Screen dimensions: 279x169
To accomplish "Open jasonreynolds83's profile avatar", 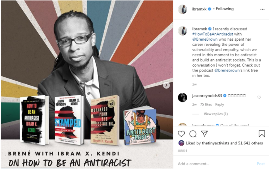I will tap(182, 97).
